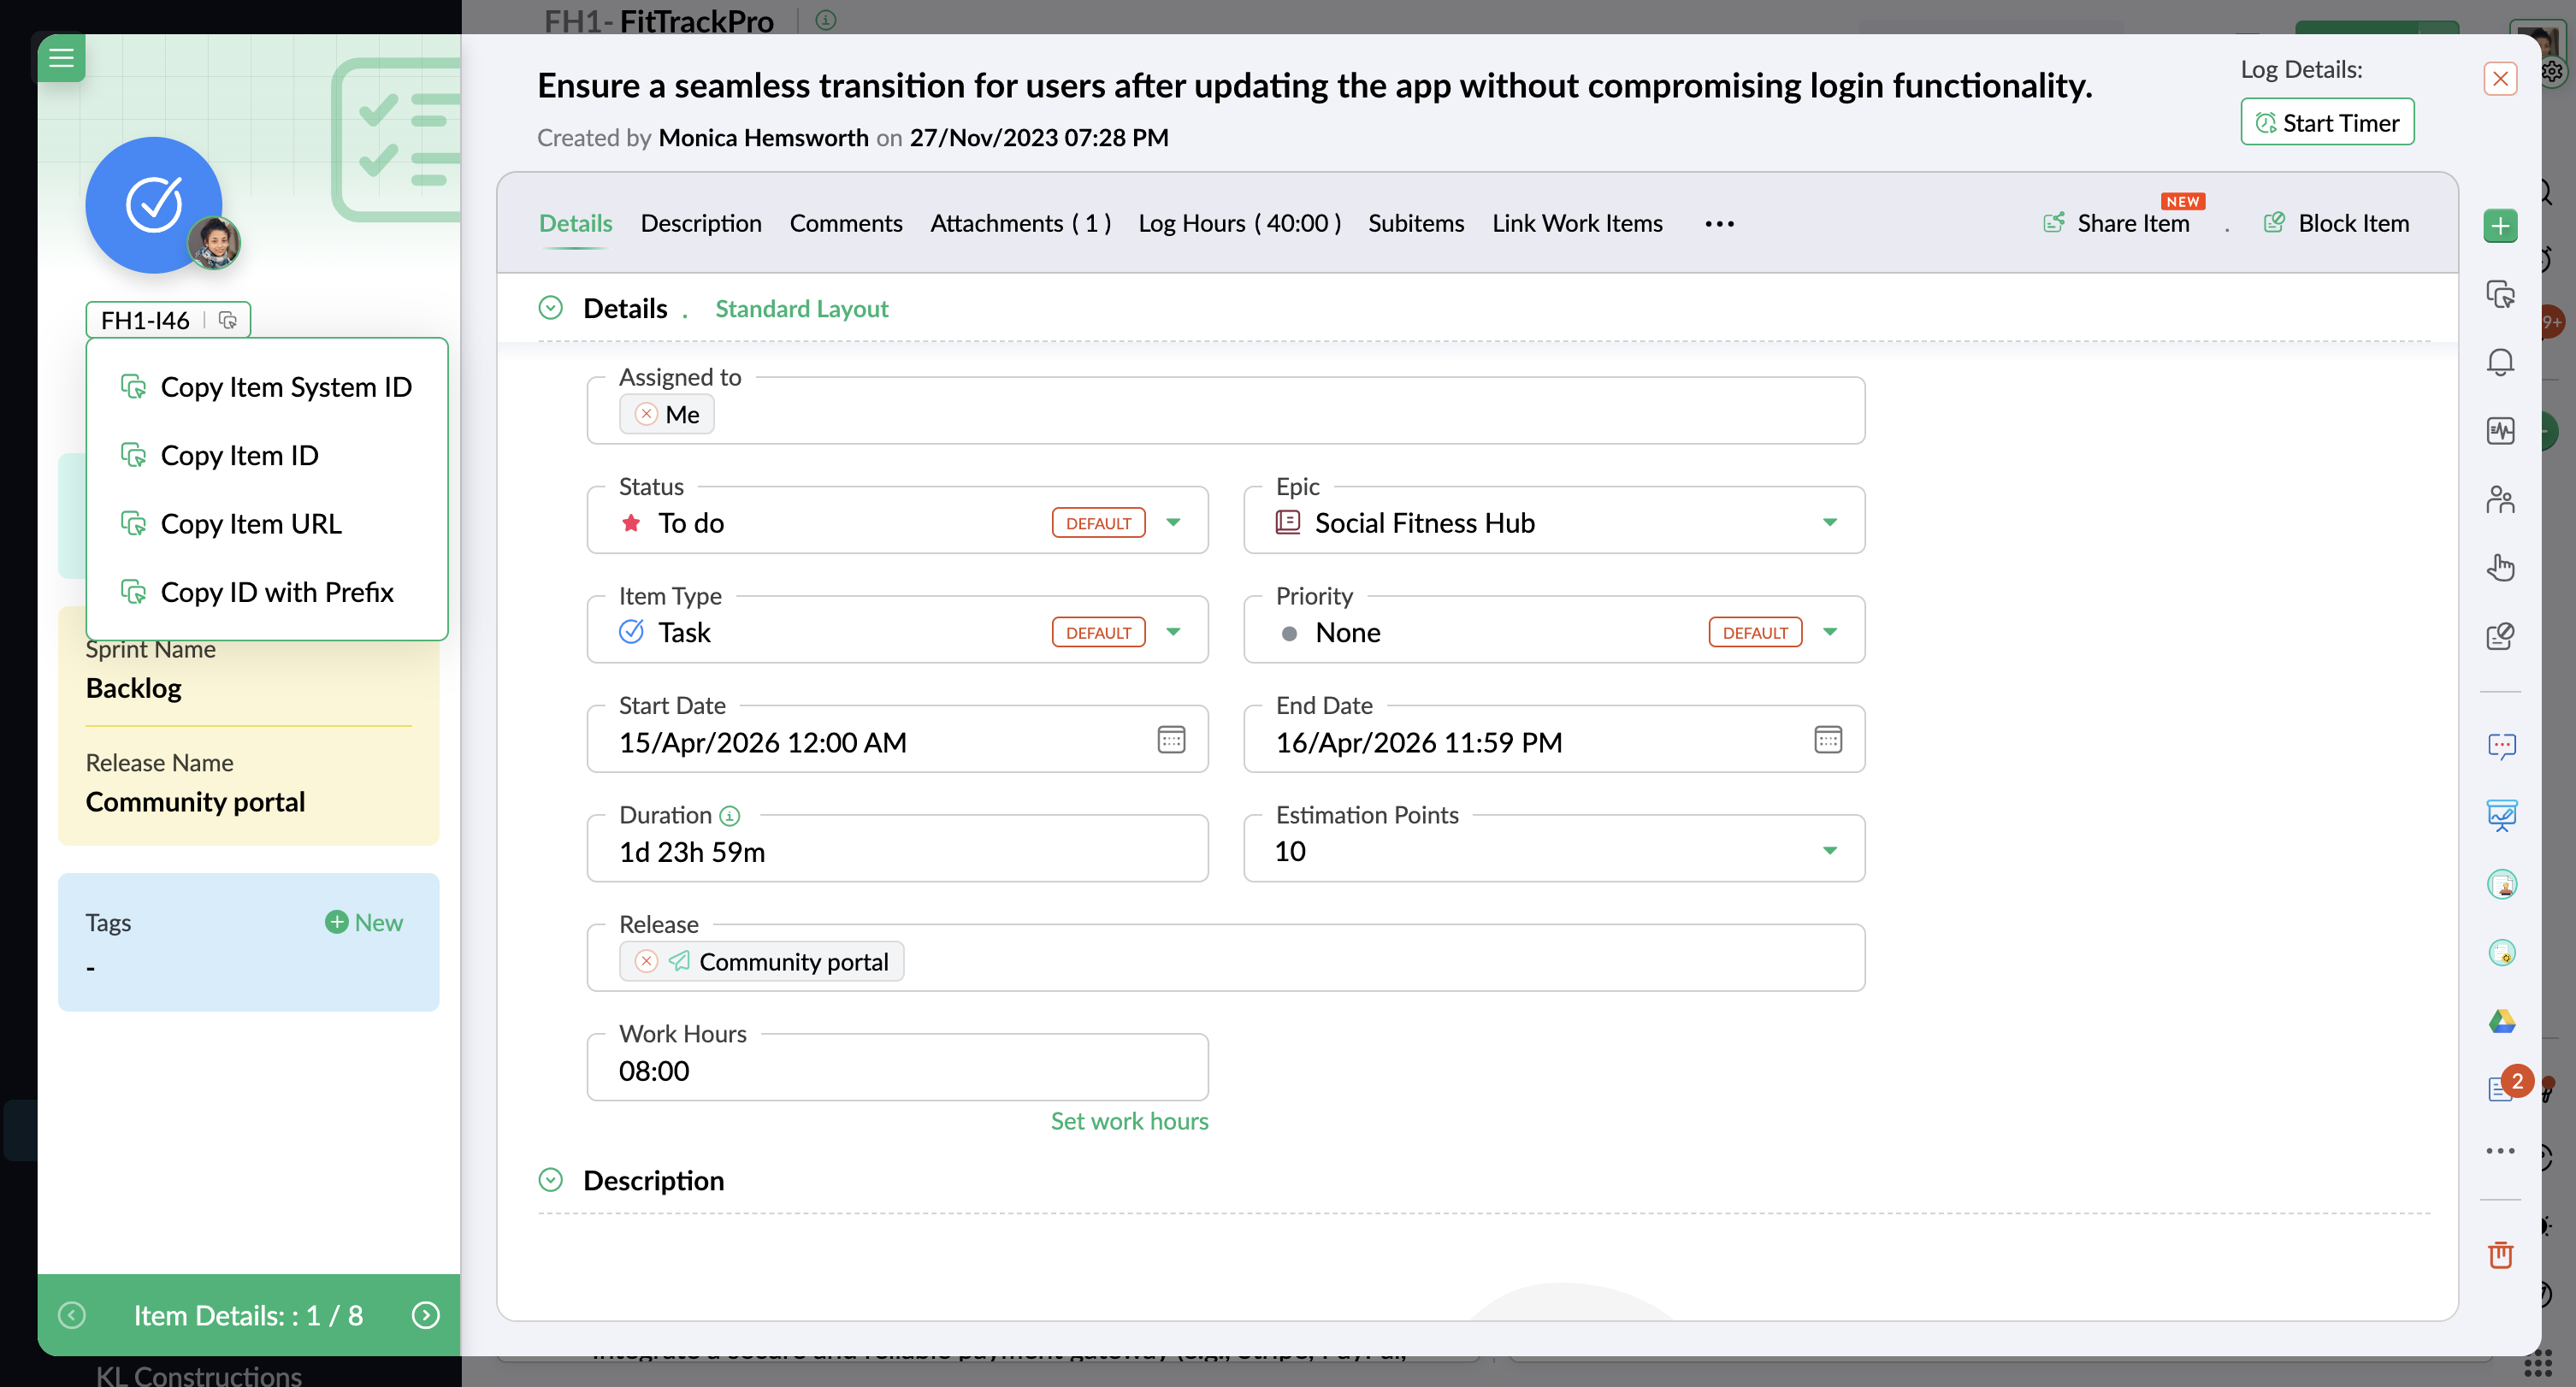Click the Work Hours input field
Viewport: 2576px width, 1387px height.
point(896,1071)
